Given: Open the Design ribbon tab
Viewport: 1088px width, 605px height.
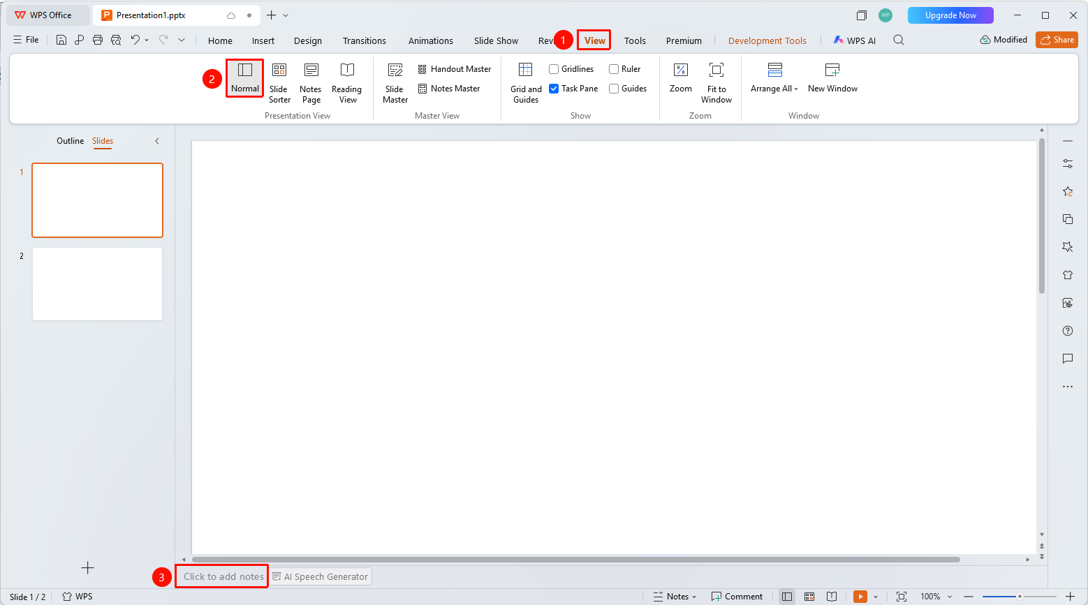Looking at the screenshot, I should point(308,40).
